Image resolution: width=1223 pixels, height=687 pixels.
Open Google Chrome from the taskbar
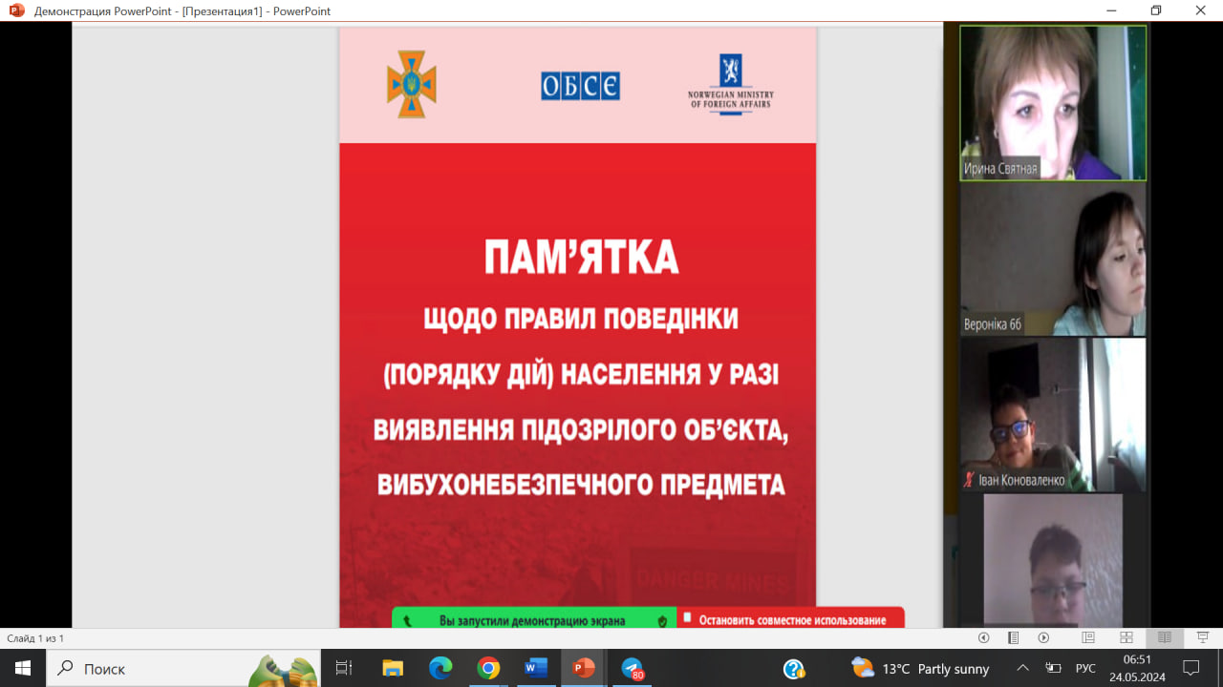coord(488,669)
